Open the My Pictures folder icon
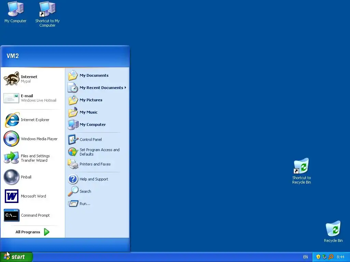The width and height of the screenshot is (350, 262). [73, 100]
